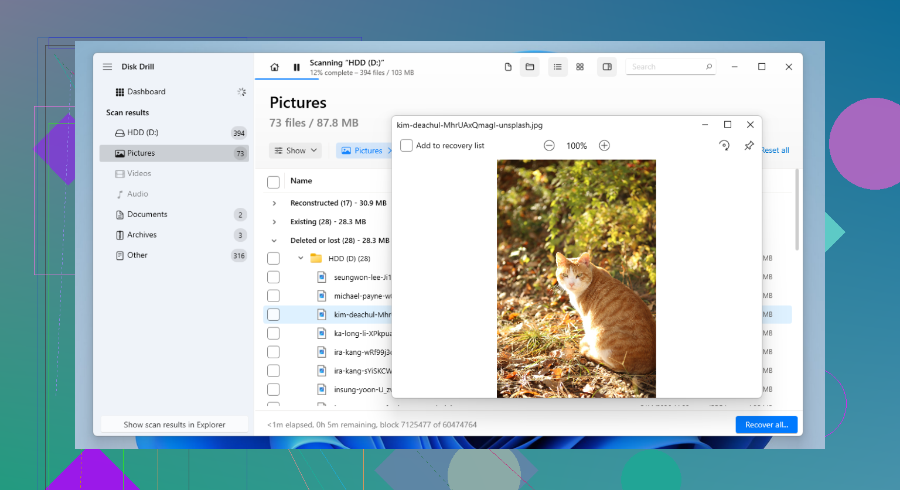Select the grid thumbnails view icon
Screen dimensions: 900x490
tap(580, 67)
